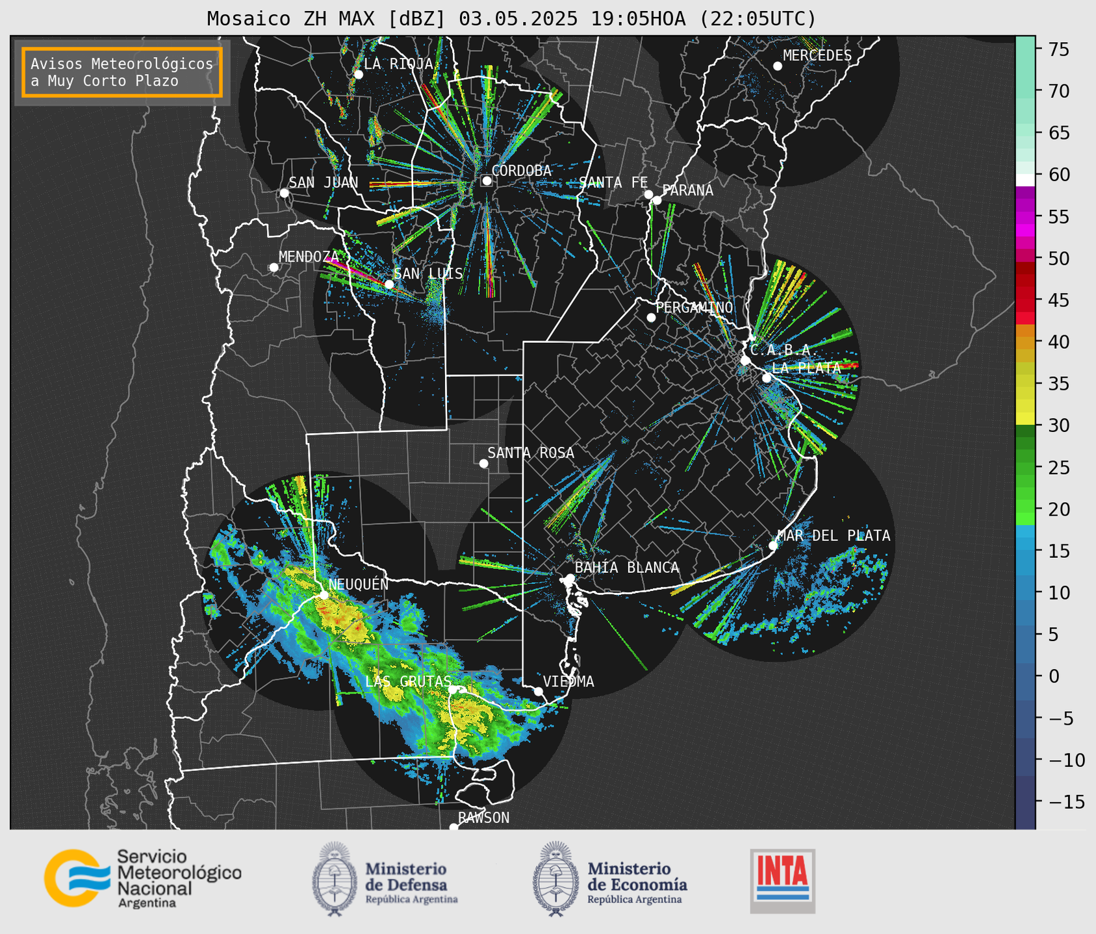Select the Mendoza location dot
This screenshot has height=934, width=1096.
tap(274, 267)
